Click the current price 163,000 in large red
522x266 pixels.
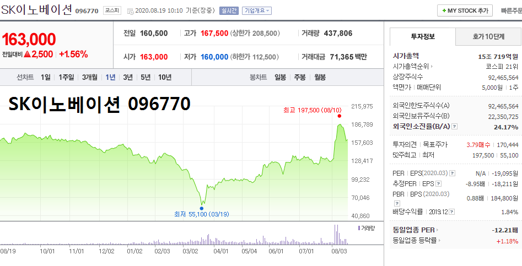click(x=29, y=39)
